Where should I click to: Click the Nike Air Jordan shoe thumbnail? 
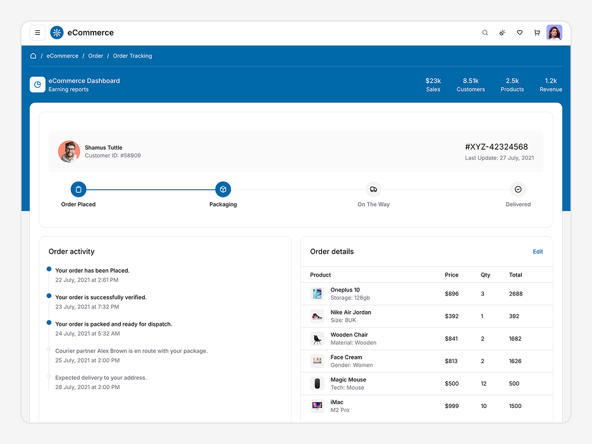317,316
